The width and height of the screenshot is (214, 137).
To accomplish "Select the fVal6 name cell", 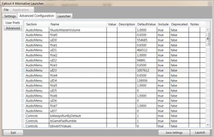I will (x=78, y=96).
